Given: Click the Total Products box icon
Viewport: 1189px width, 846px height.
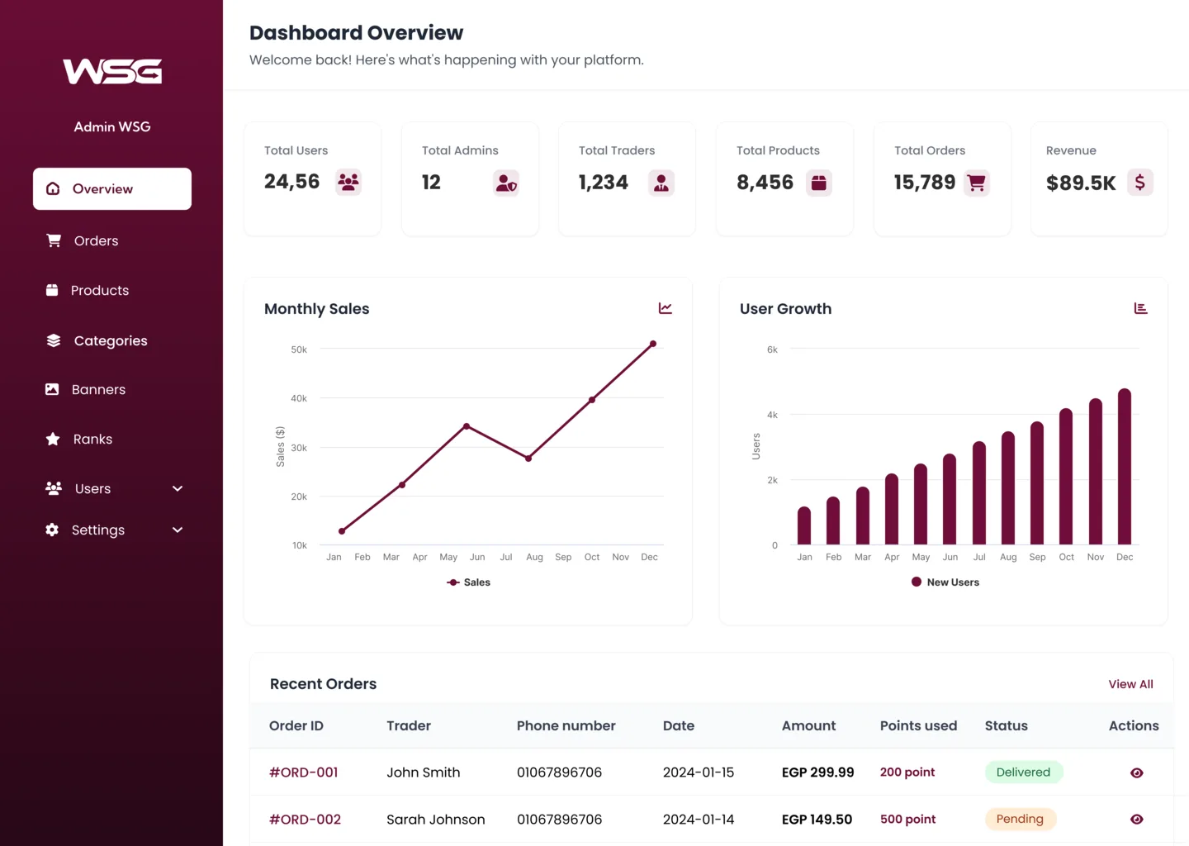Looking at the screenshot, I should 819,182.
